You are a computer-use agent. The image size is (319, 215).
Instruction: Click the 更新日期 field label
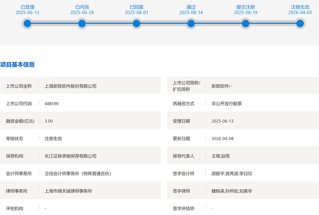[x=181, y=138]
